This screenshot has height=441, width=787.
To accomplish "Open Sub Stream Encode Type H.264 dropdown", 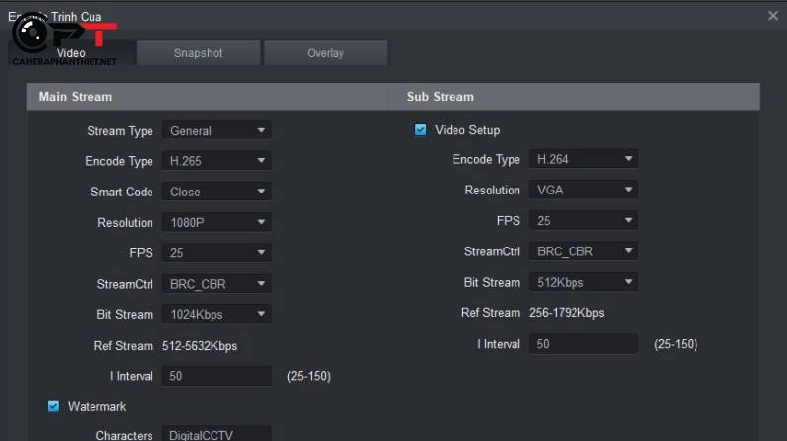I will point(583,159).
